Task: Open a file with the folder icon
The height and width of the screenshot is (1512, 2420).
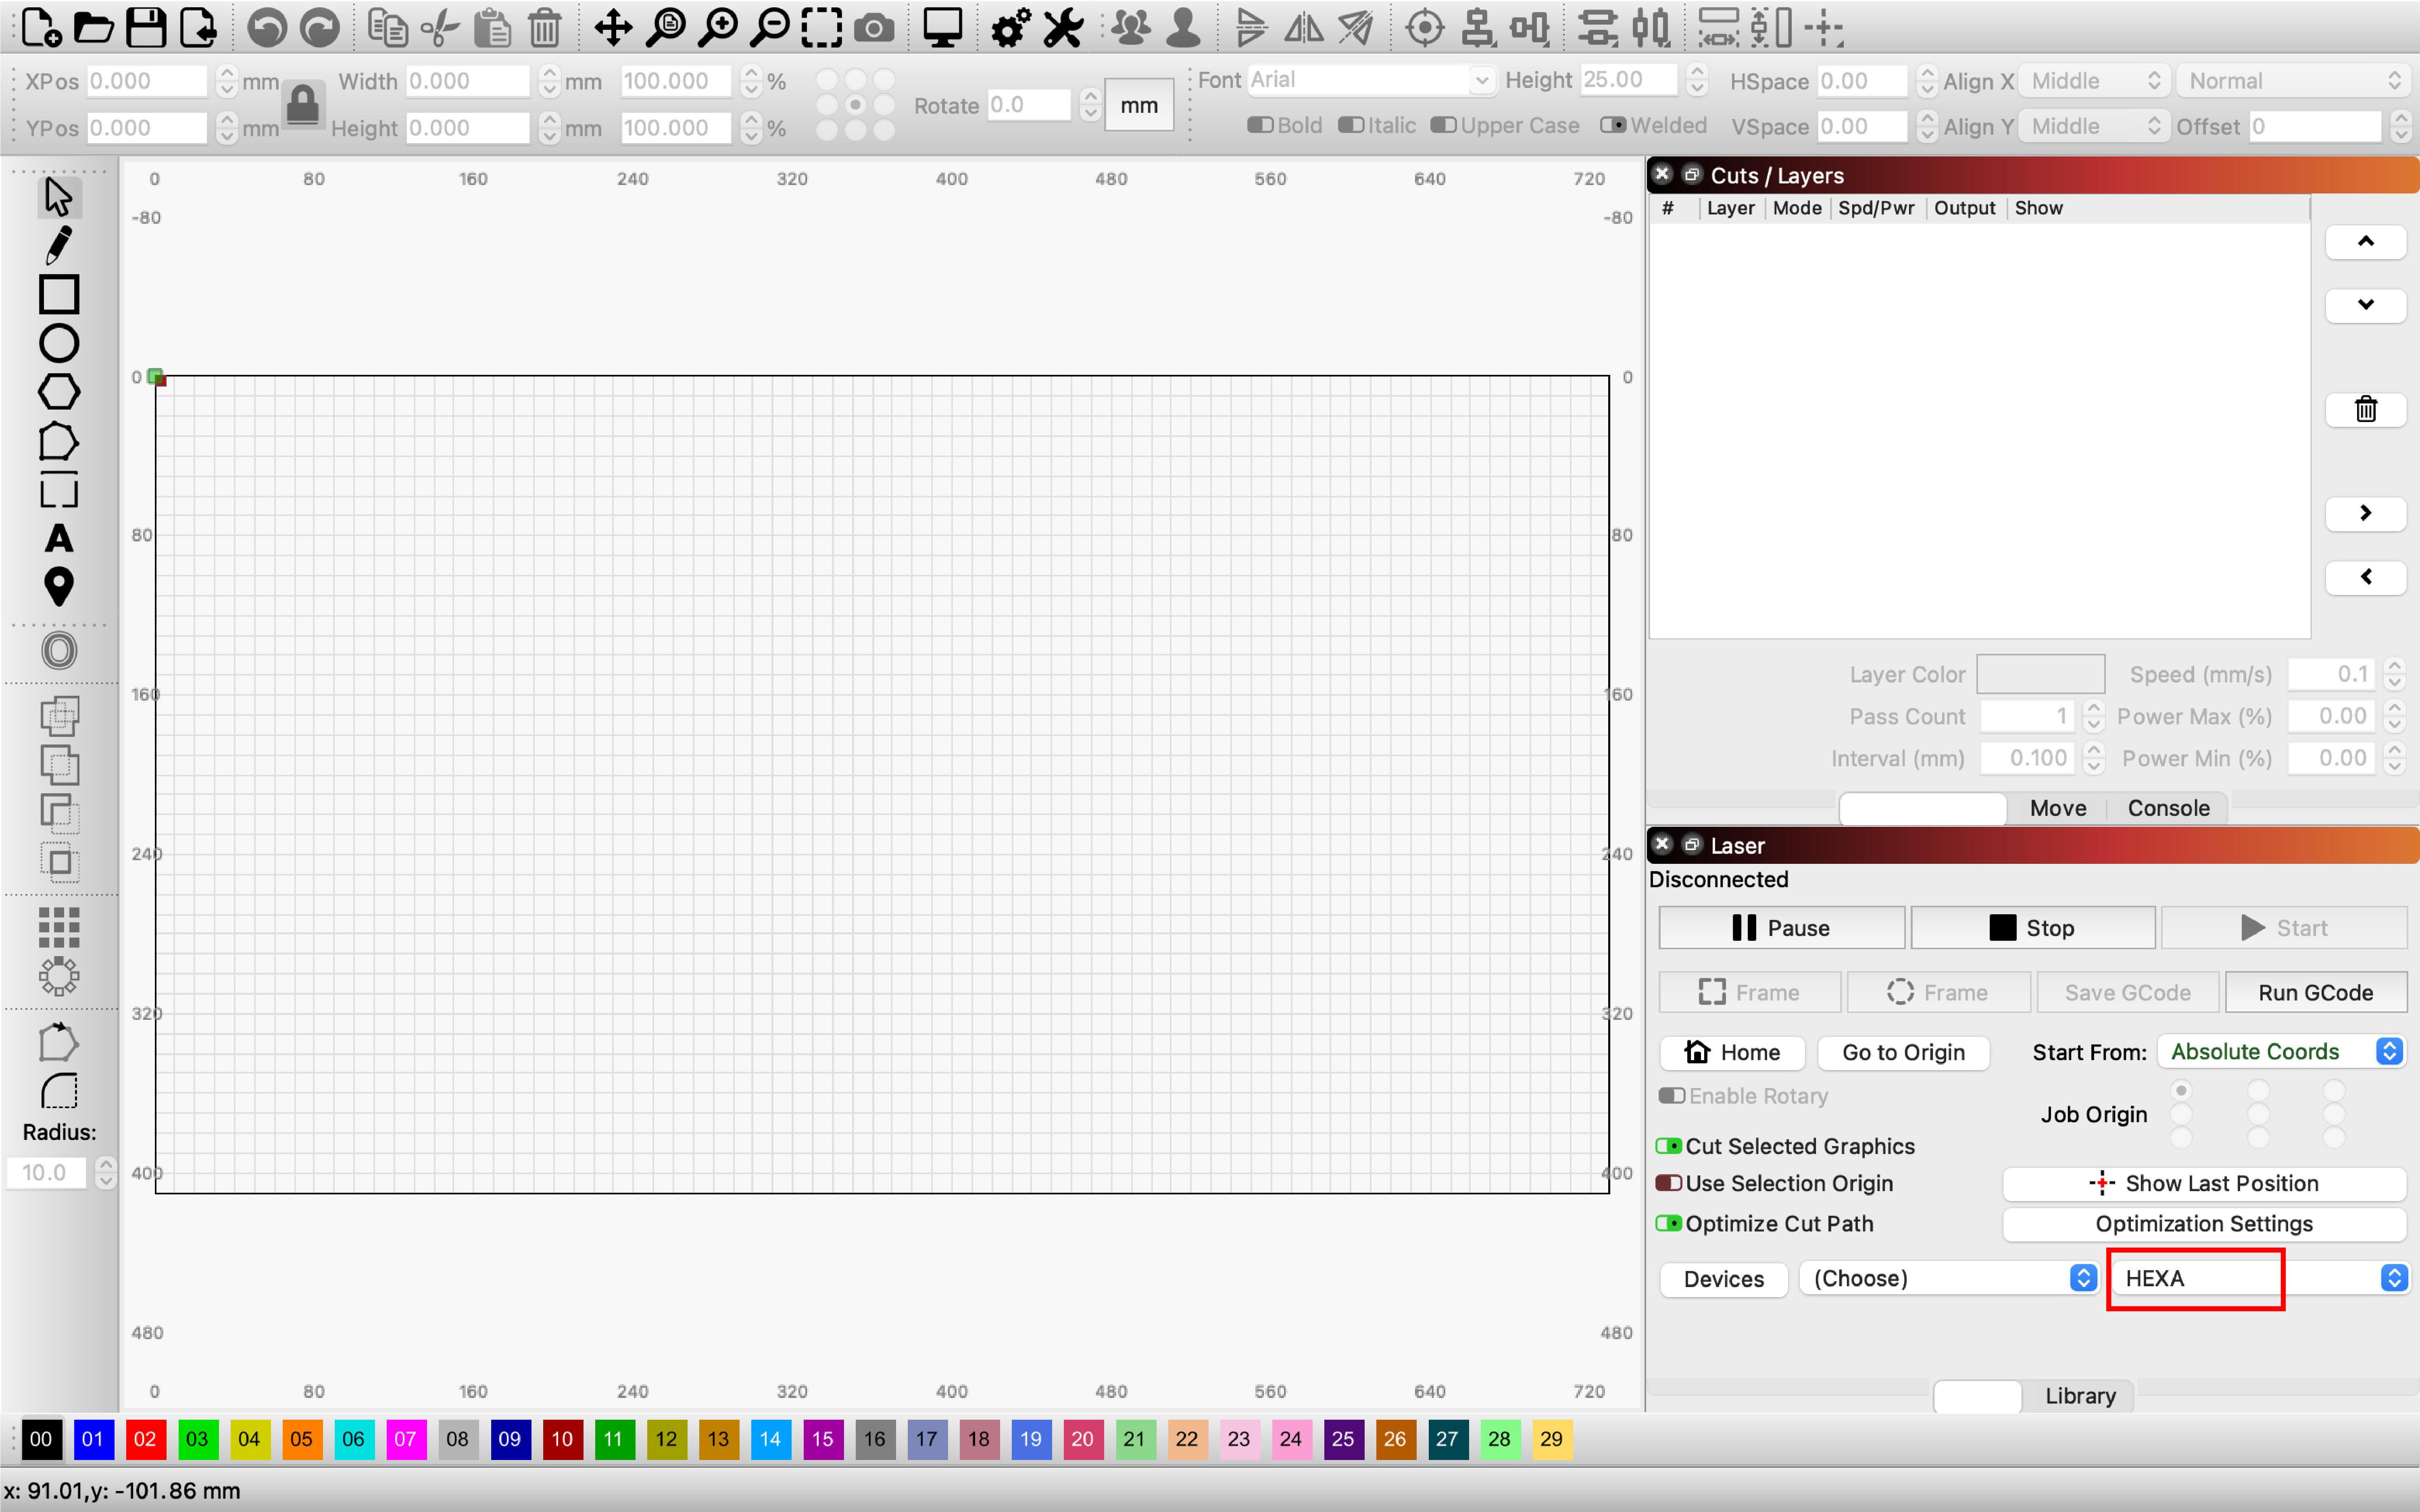Action: pyautogui.click(x=93, y=28)
